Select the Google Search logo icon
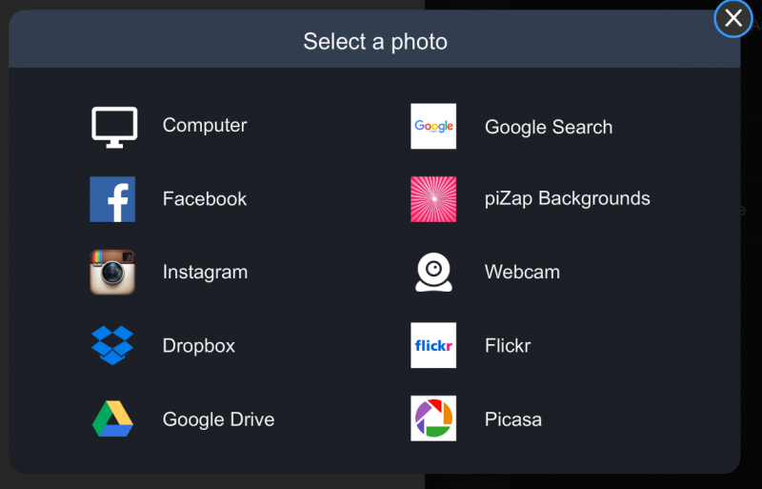 [433, 126]
